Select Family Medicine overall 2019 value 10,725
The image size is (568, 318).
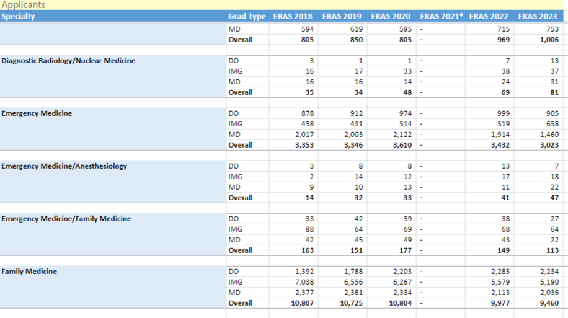click(x=350, y=303)
